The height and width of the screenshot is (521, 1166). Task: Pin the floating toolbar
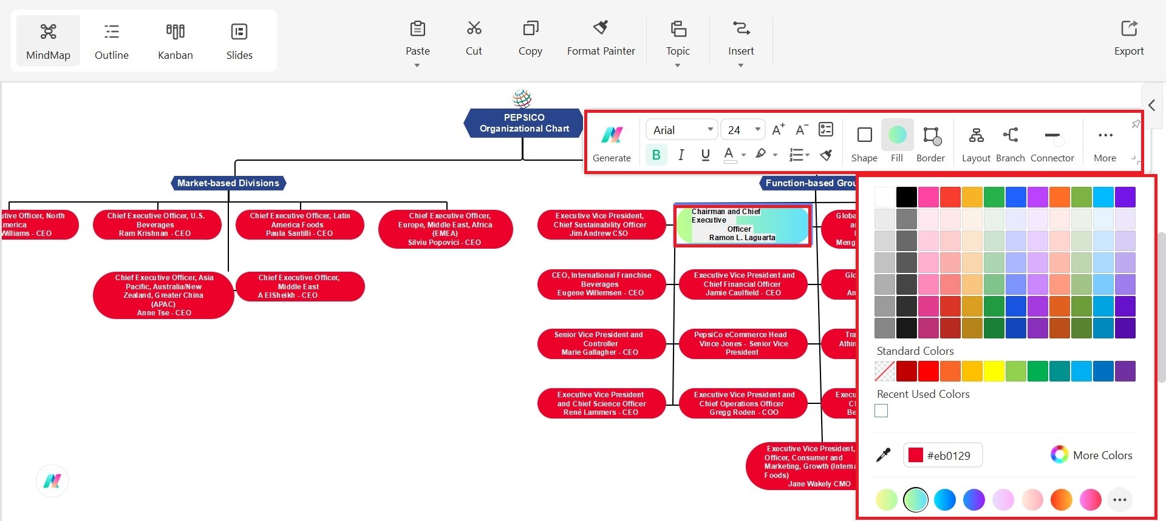tap(1135, 124)
